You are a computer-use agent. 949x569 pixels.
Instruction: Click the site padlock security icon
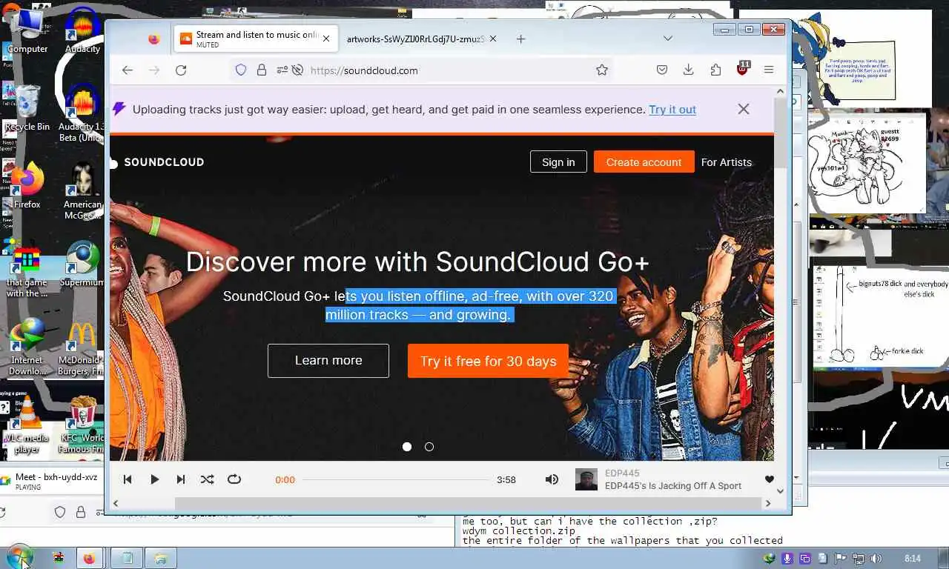[x=262, y=70]
